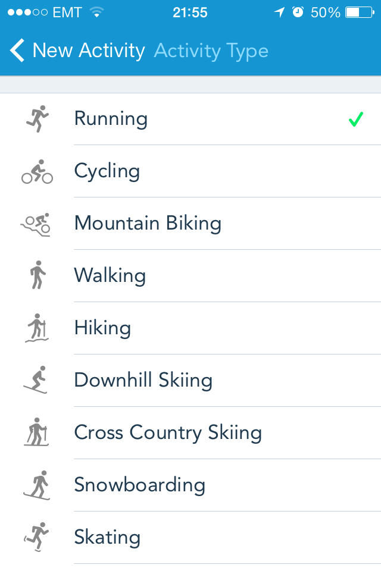Image resolution: width=381 pixels, height=571 pixels.
Task: Tap the cross country skier icon
Action: click(37, 432)
